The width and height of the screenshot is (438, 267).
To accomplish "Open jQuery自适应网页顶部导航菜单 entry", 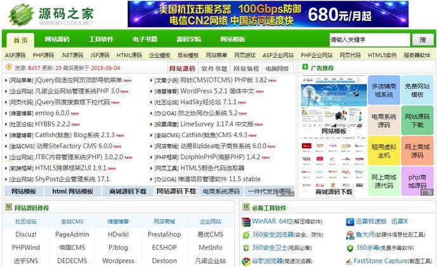I will 79,80.
